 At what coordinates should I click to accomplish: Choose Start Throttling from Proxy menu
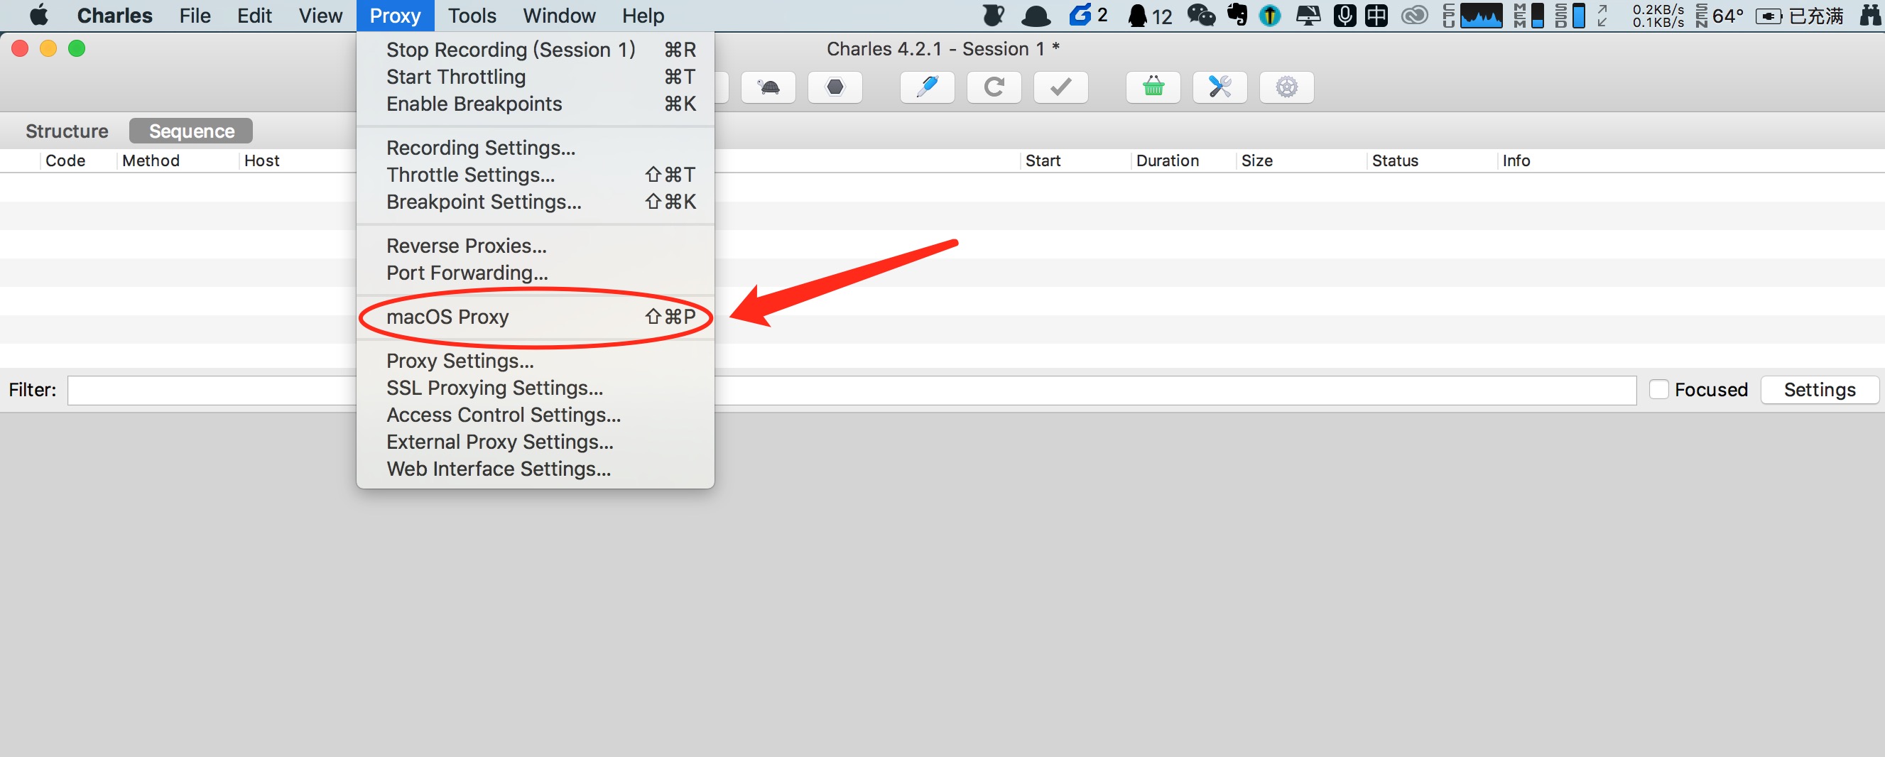(x=535, y=77)
